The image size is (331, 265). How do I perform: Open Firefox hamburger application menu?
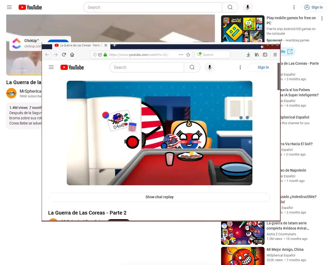coord(275,55)
